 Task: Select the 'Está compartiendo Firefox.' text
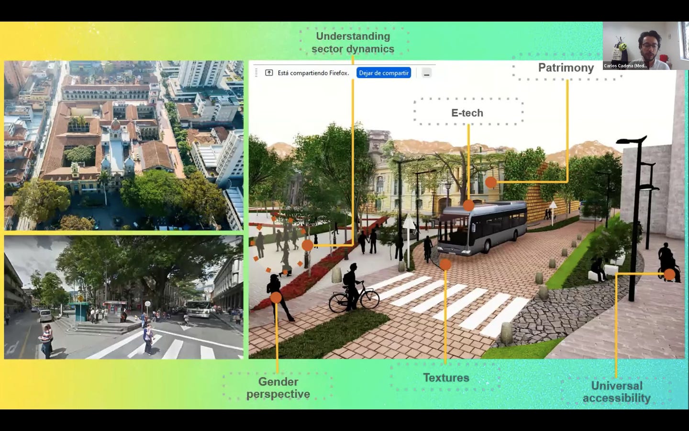313,73
